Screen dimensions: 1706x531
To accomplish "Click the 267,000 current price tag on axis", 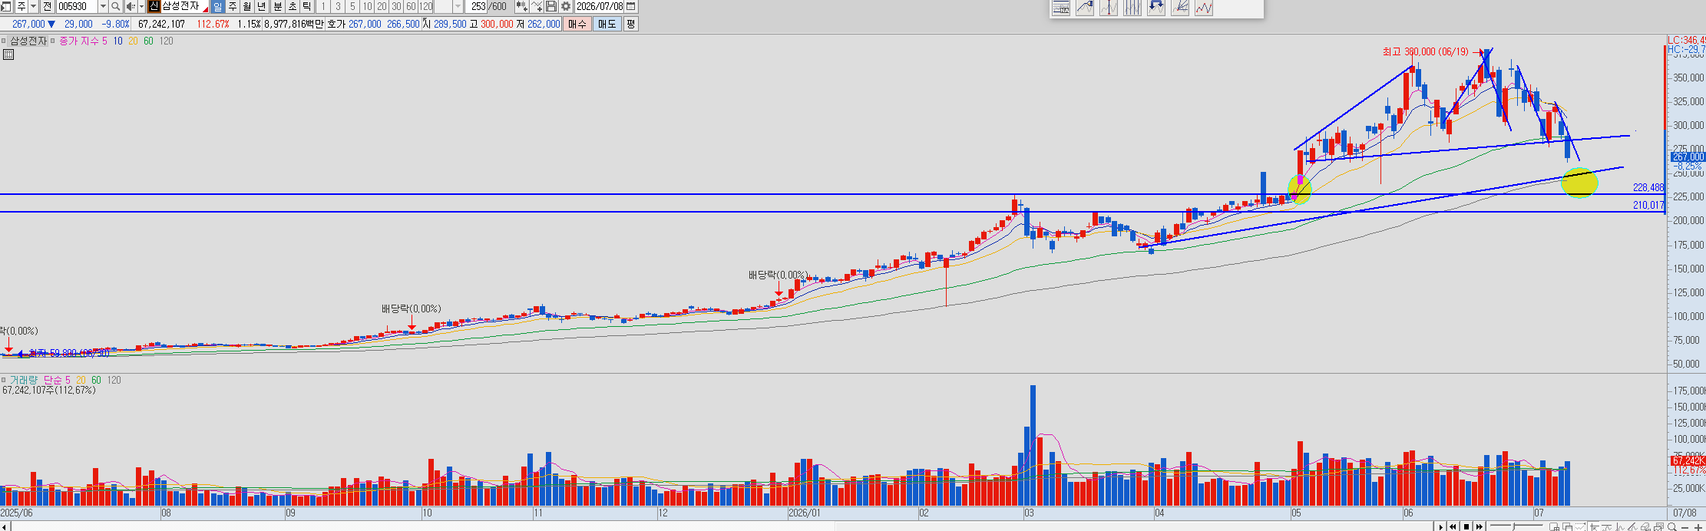I will tap(1688, 157).
